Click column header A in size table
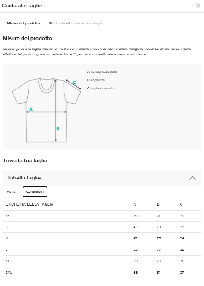 coord(134,204)
